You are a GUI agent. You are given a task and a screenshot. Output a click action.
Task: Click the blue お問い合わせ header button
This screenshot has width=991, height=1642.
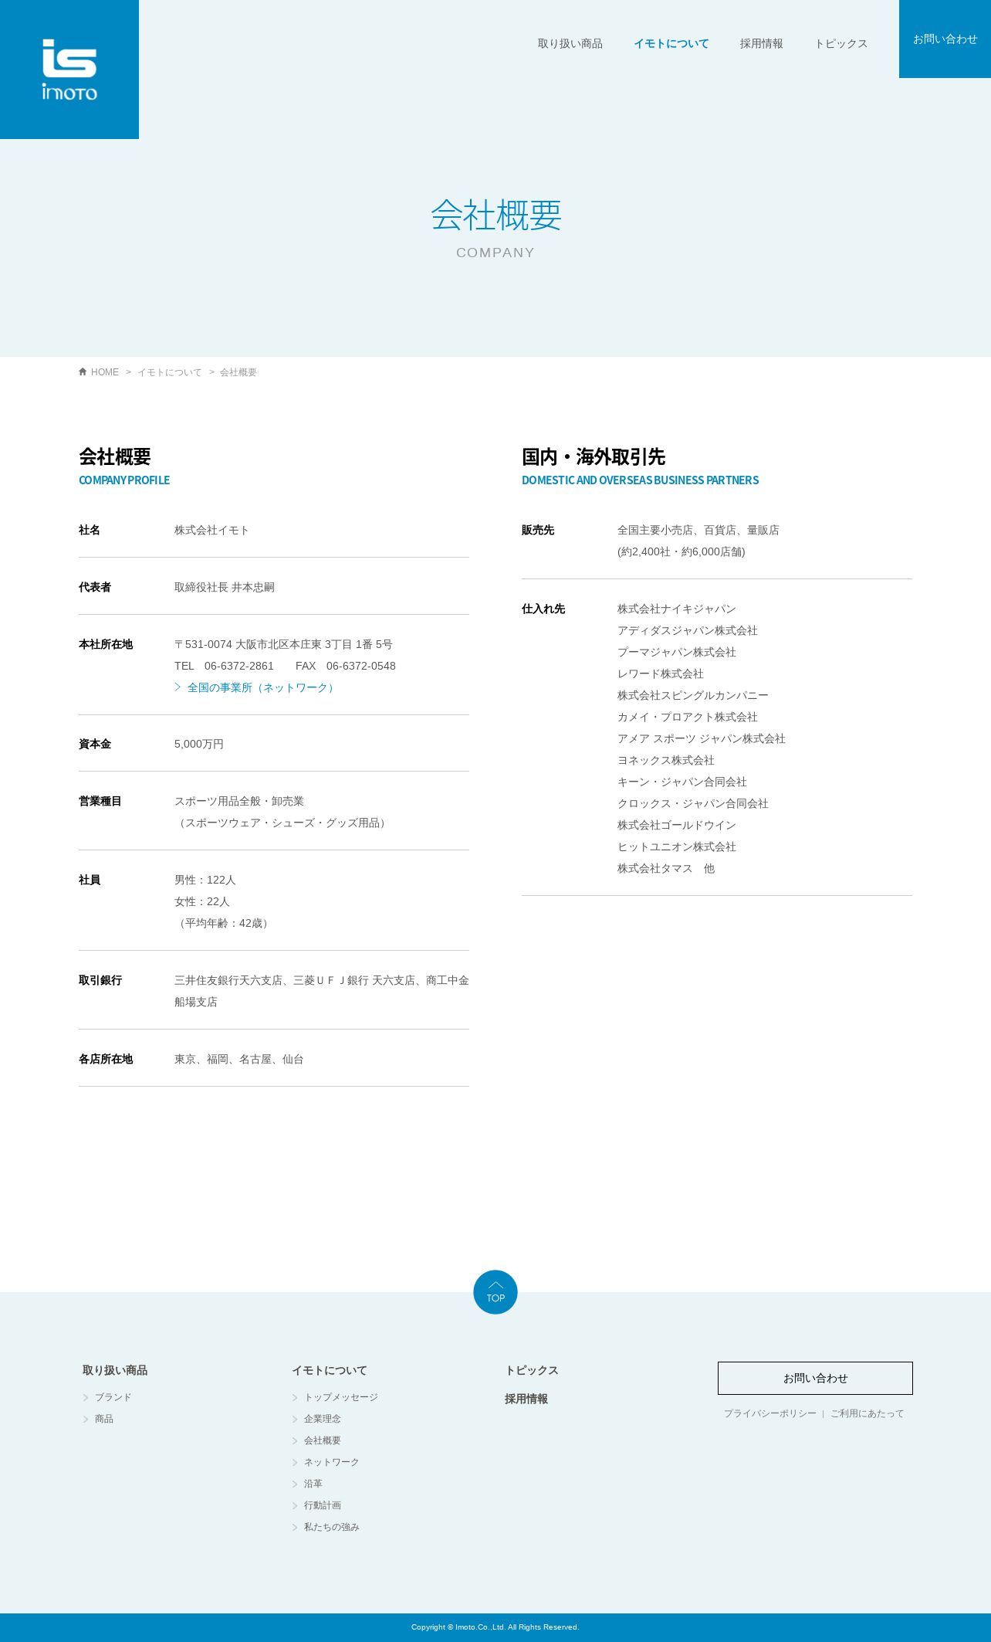[945, 39]
